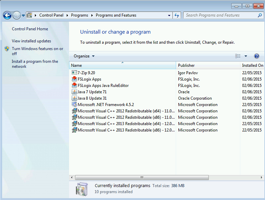The image size is (265, 200).
Task: Click the blue Help question mark icon
Action: (257, 56)
